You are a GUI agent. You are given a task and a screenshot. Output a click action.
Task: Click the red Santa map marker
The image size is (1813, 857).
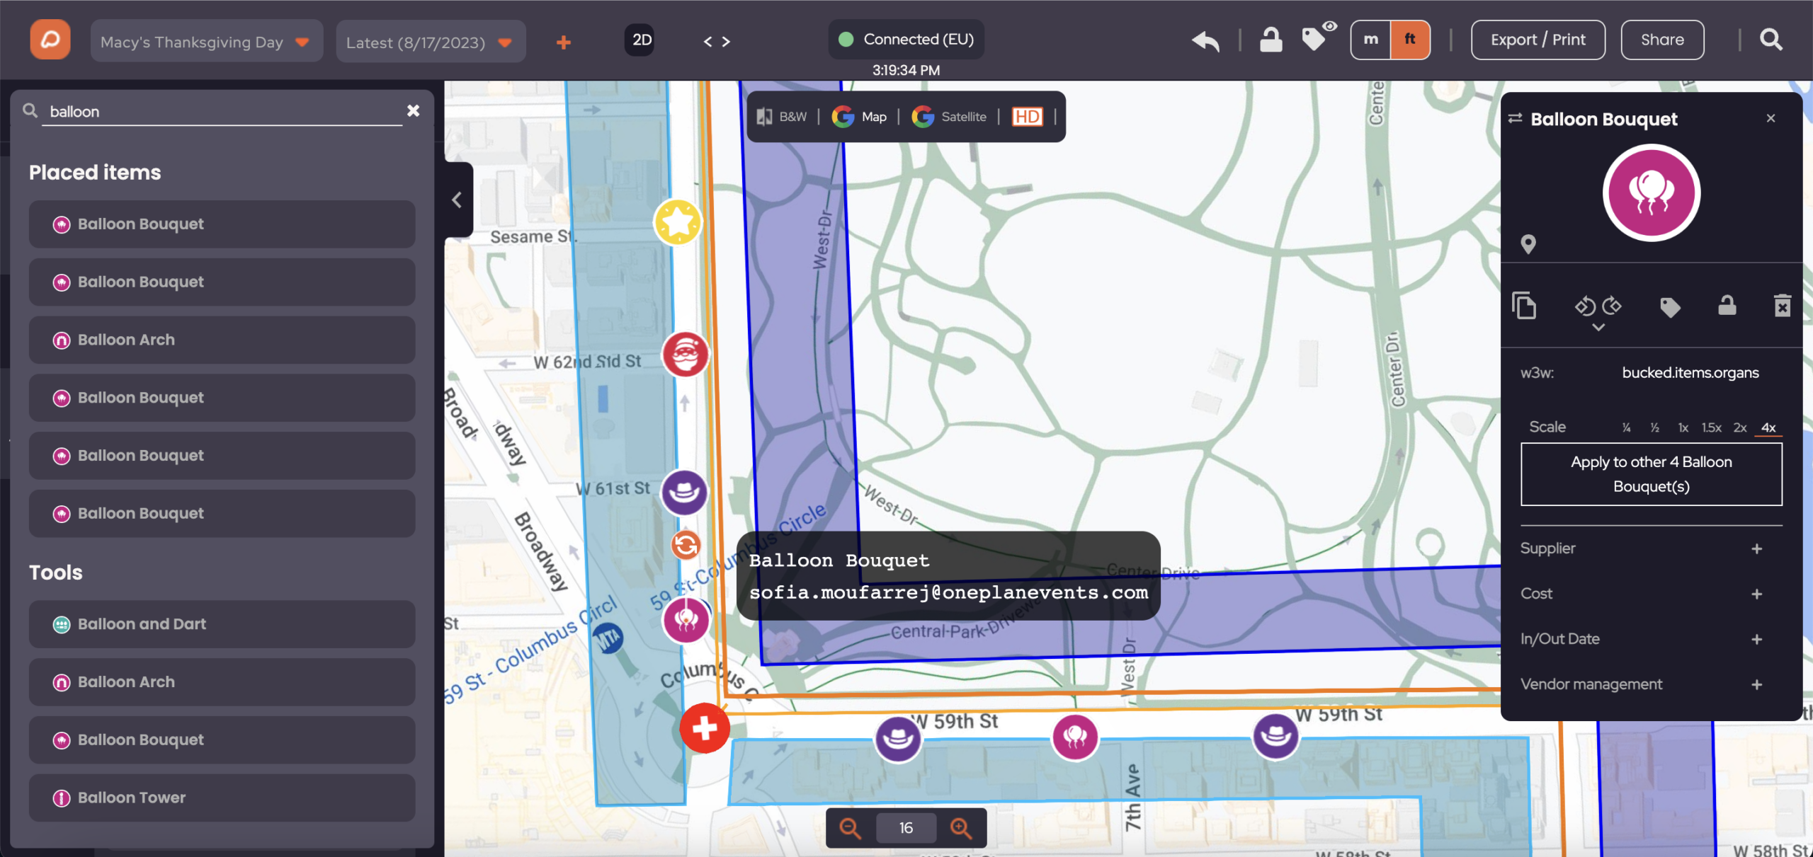[685, 355]
